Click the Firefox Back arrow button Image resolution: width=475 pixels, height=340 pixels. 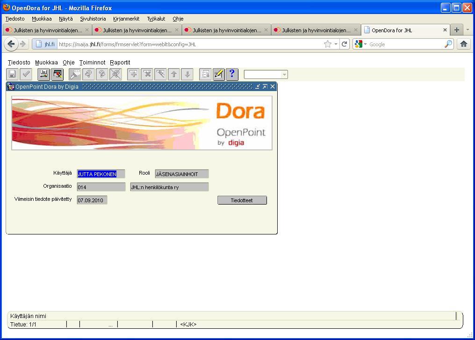click(x=11, y=44)
